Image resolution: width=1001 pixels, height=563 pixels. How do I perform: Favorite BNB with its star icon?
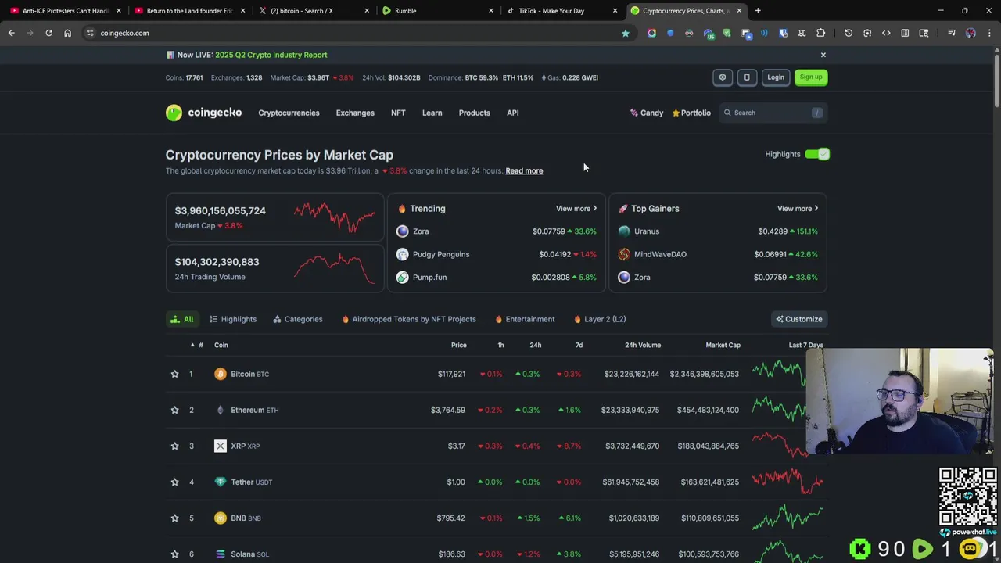(x=174, y=518)
